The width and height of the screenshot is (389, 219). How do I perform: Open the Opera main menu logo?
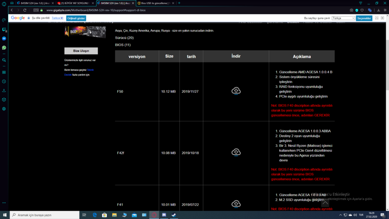tap(4, 4)
